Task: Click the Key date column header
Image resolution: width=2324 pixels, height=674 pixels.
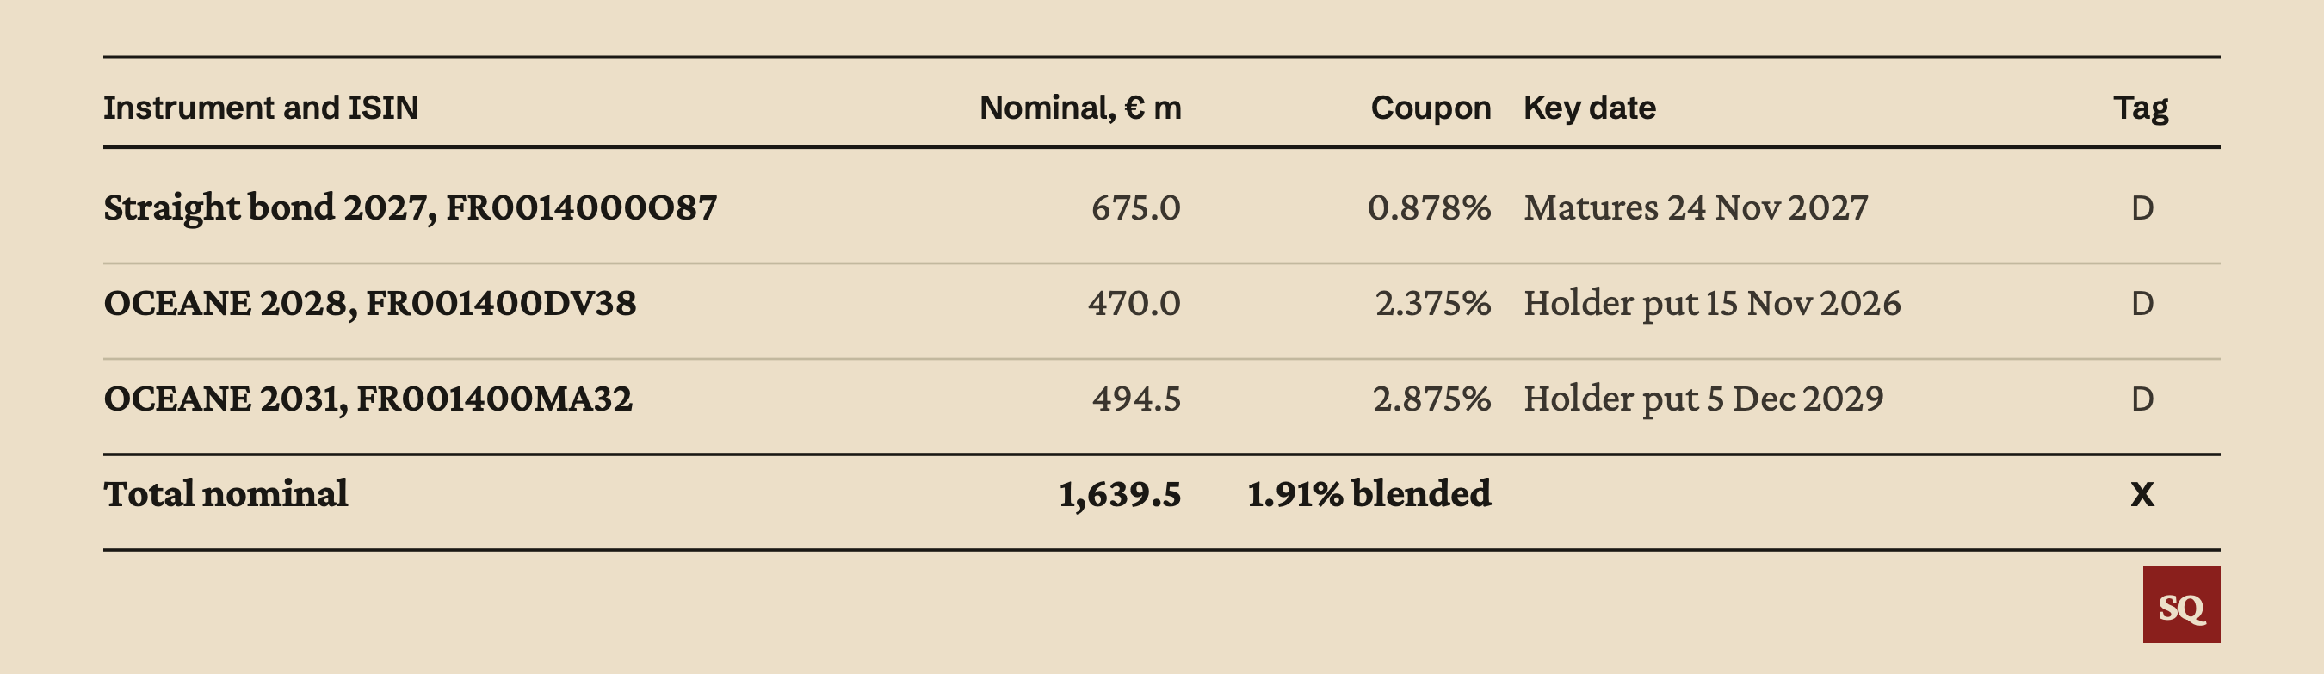Action: [x=1590, y=108]
